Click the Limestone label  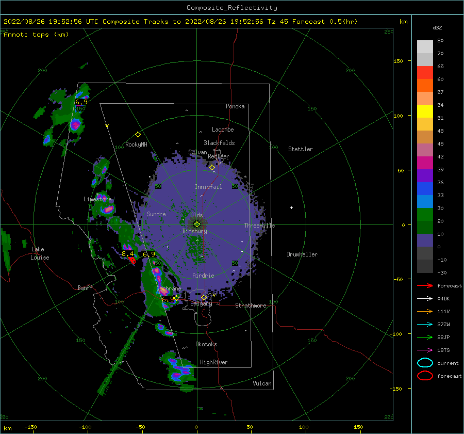97,199
